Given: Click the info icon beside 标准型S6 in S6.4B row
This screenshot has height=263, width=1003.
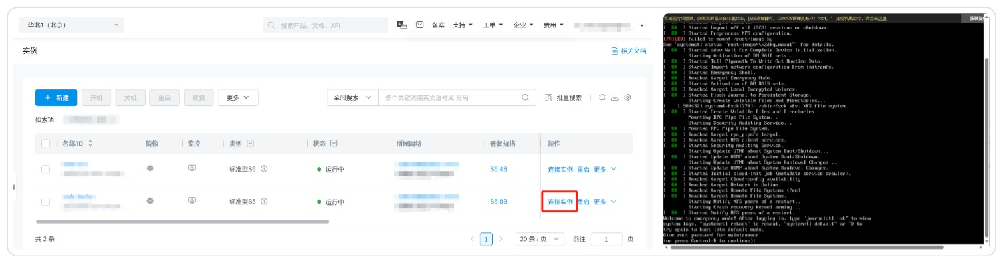Looking at the screenshot, I should [x=264, y=169].
